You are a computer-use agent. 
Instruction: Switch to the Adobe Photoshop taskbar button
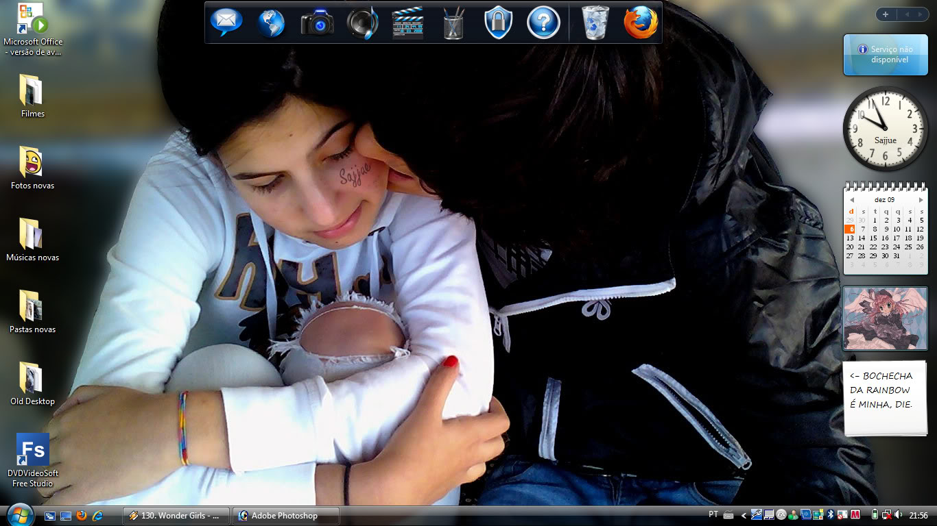click(285, 516)
